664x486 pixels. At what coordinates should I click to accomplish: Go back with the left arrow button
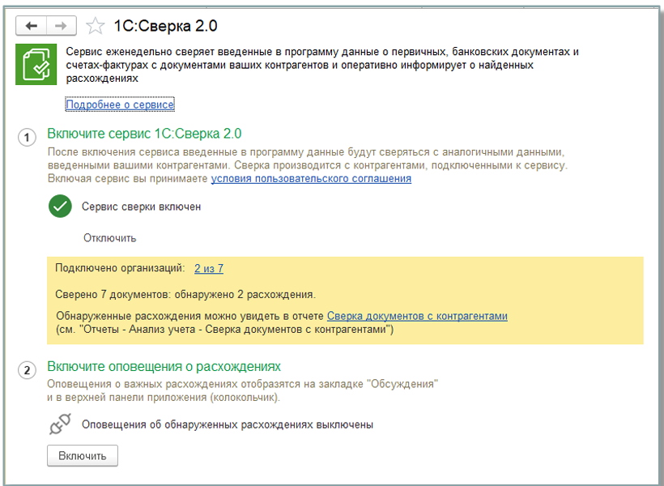click(x=31, y=26)
